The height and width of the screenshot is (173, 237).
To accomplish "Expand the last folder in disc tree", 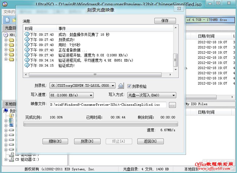I will click(x=6, y=59).
